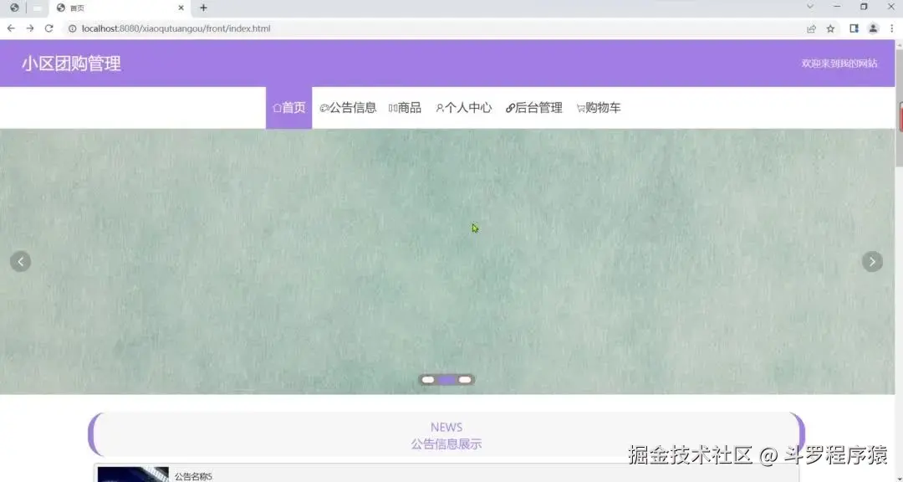Open the 公告名称5 announcement entry
Image resolution: width=903 pixels, height=482 pixels.
pos(195,474)
